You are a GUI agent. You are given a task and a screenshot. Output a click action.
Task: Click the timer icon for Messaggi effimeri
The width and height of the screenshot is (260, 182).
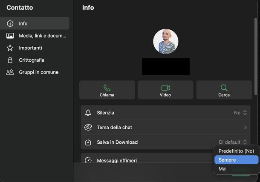click(x=88, y=160)
